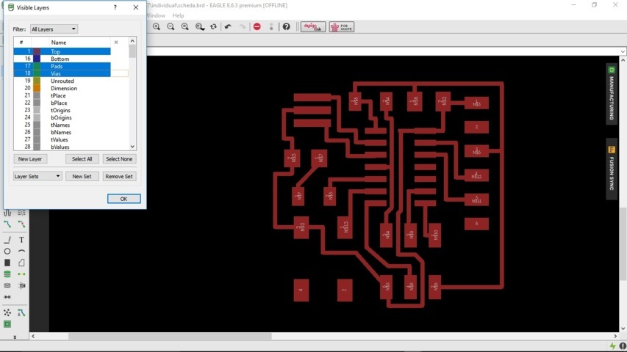Click the Select All button

click(82, 159)
